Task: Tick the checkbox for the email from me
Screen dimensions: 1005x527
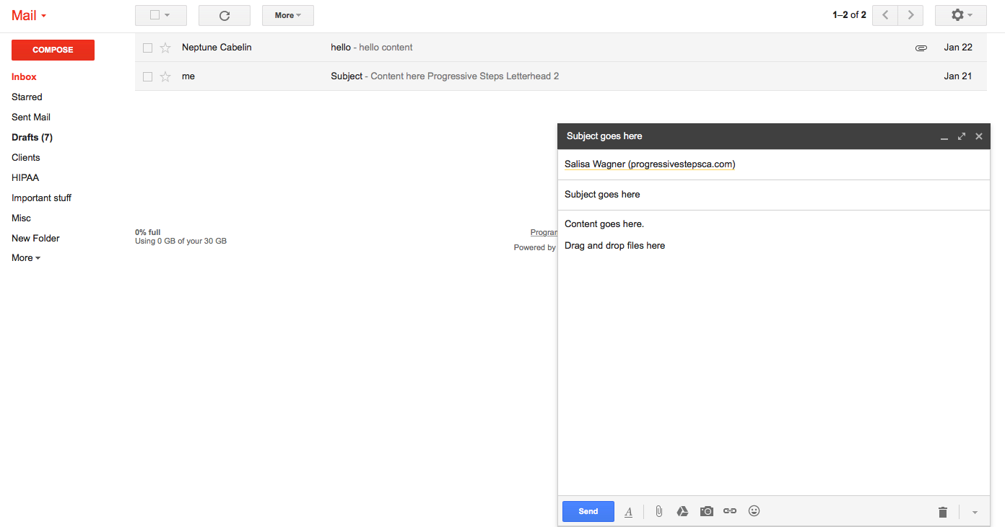Action: click(x=147, y=76)
